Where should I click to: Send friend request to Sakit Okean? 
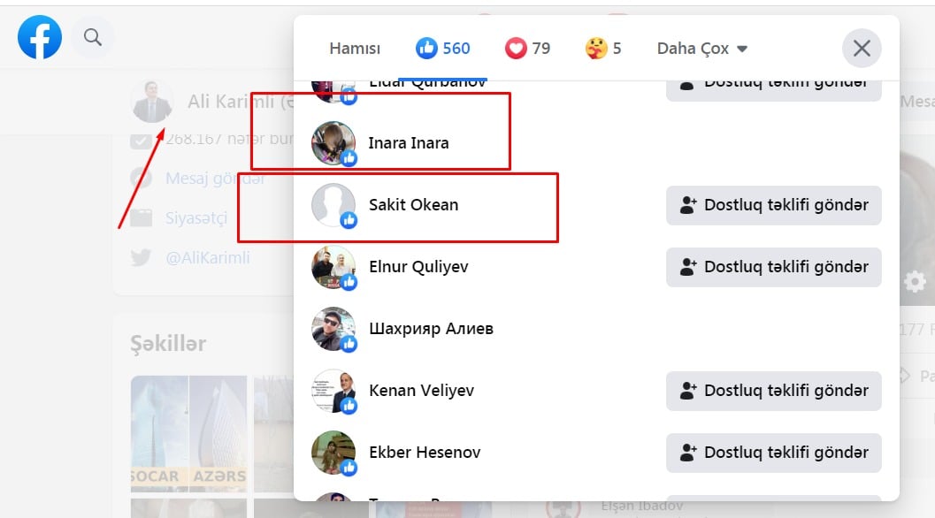tap(774, 205)
